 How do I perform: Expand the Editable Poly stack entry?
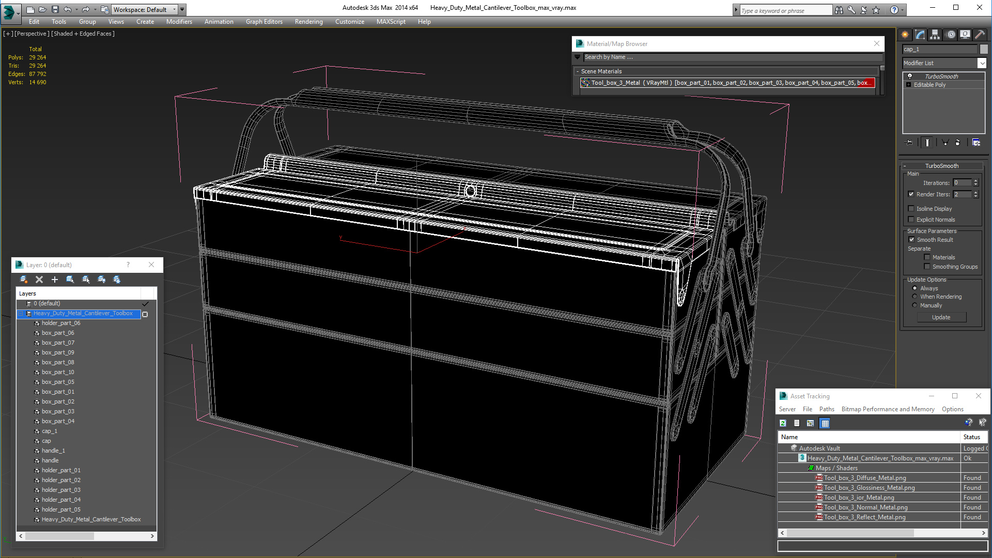(x=908, y=85)
